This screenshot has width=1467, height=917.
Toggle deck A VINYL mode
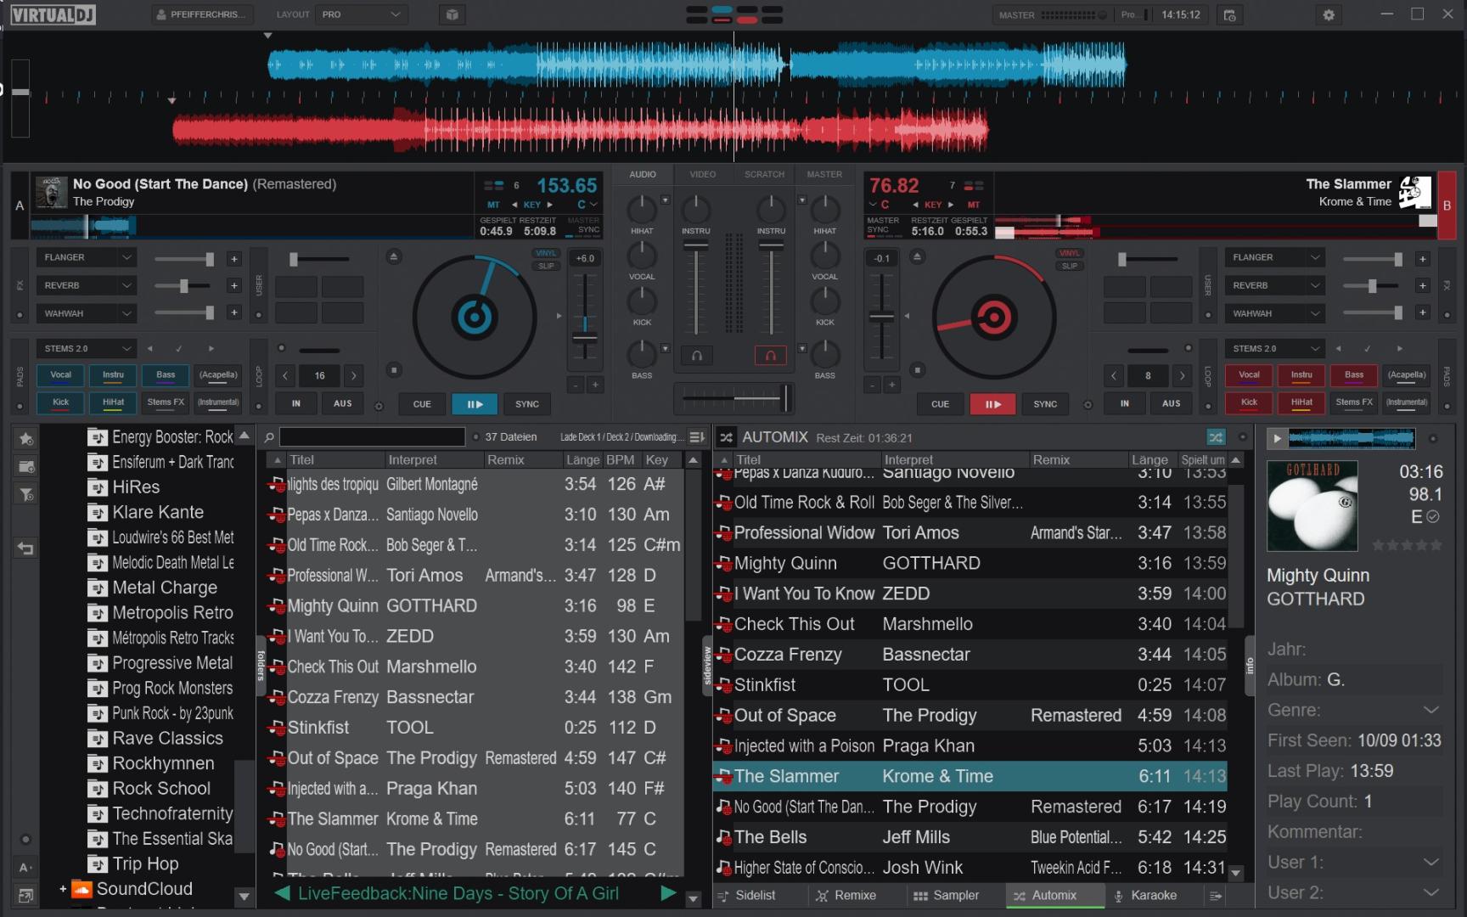(546, 253)
